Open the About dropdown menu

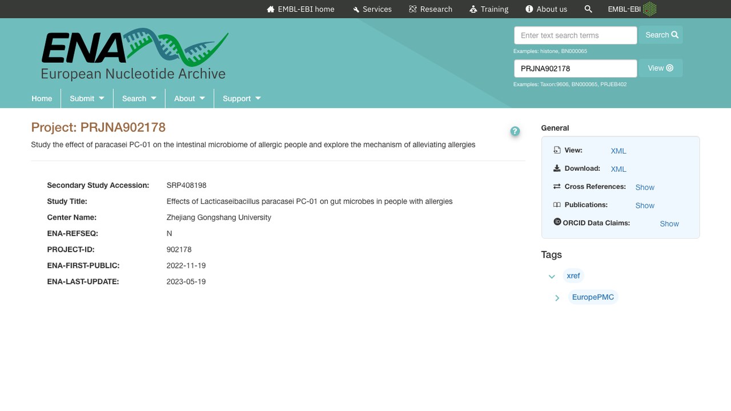(190, 98)
